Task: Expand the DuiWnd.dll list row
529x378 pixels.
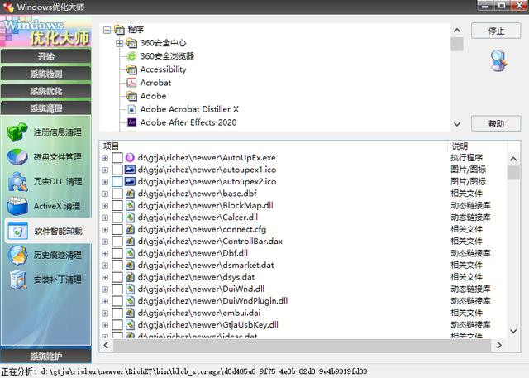Action: (105, 289)
